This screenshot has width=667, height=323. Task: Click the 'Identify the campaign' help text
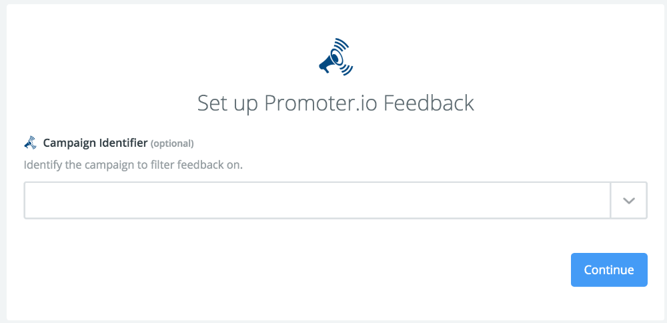click(x=133, y=164)
